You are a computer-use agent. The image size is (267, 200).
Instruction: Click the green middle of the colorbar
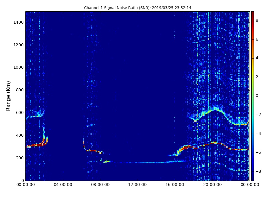(253, 96)
